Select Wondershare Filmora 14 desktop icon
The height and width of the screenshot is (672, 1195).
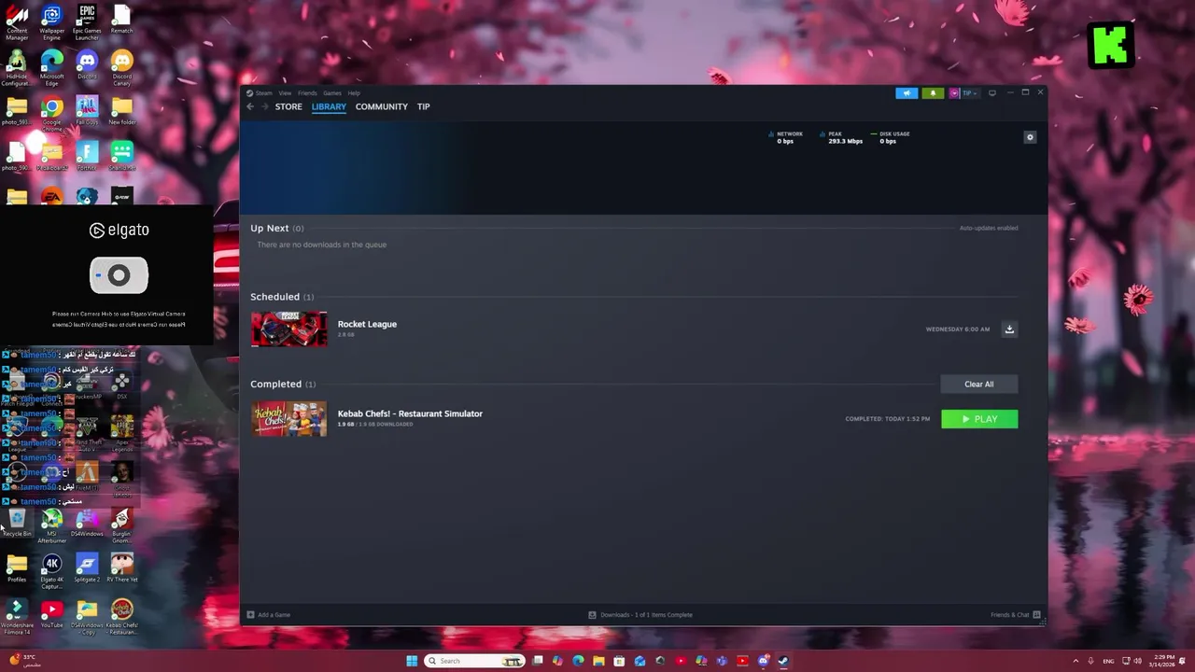pos(17,617)
